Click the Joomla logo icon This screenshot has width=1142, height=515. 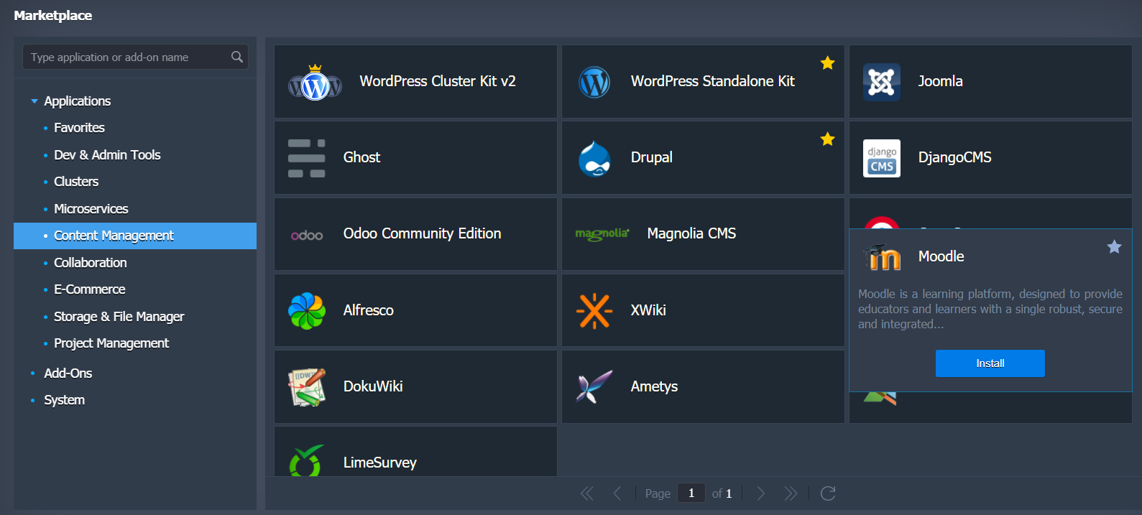click(x=882, y=82)
